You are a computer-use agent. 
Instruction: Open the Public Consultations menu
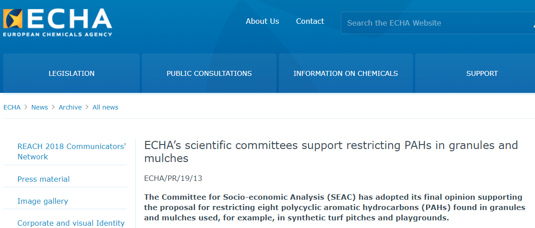tap(209, 73)
